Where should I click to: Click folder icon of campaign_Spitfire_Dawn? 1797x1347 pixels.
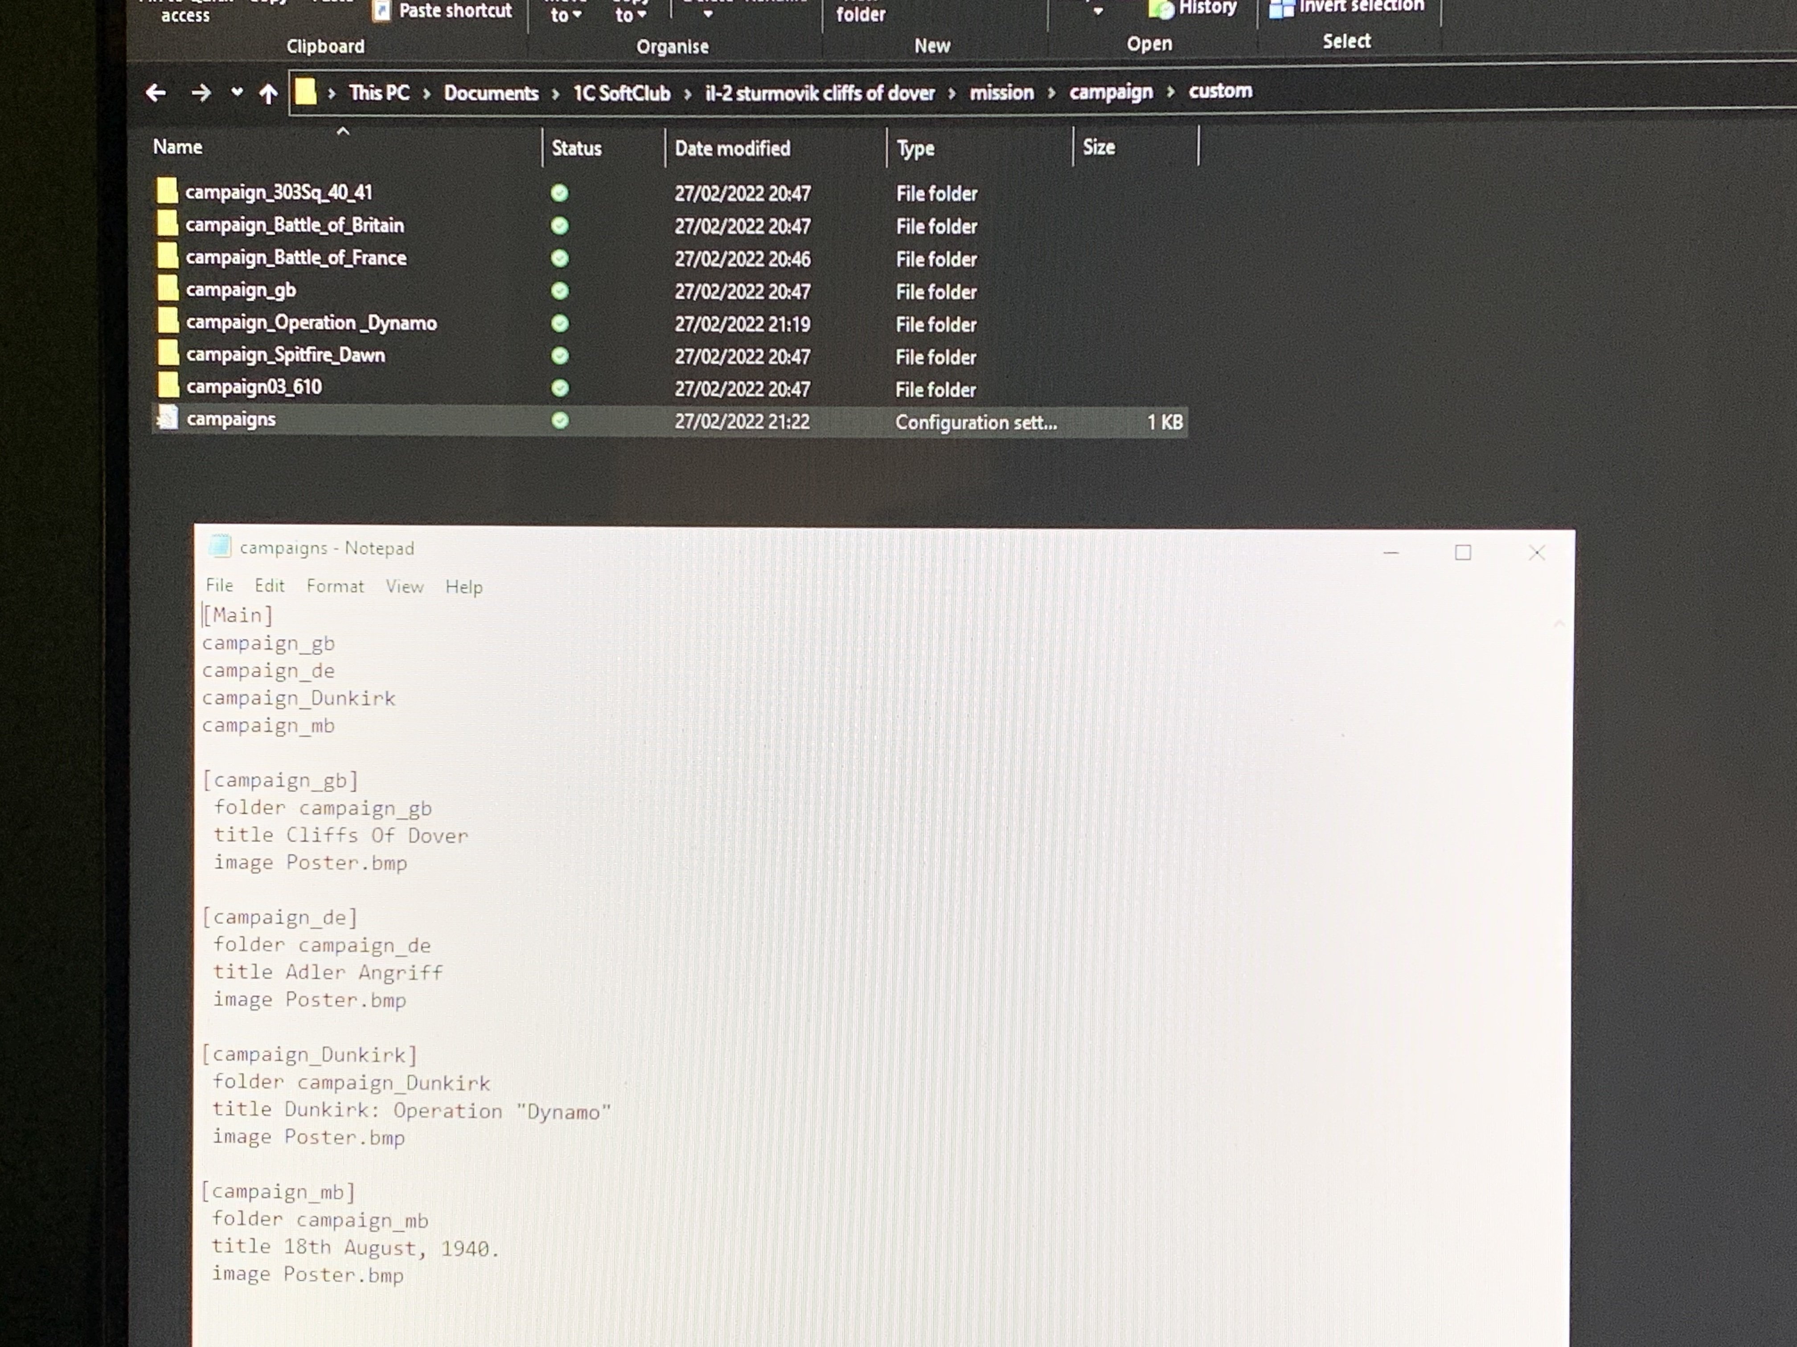click(x=167, y=352)
